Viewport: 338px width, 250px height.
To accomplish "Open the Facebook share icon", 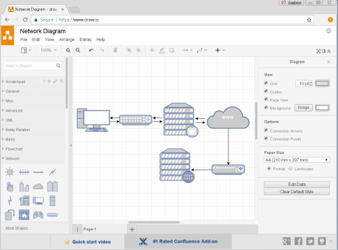I will point(298,241).
